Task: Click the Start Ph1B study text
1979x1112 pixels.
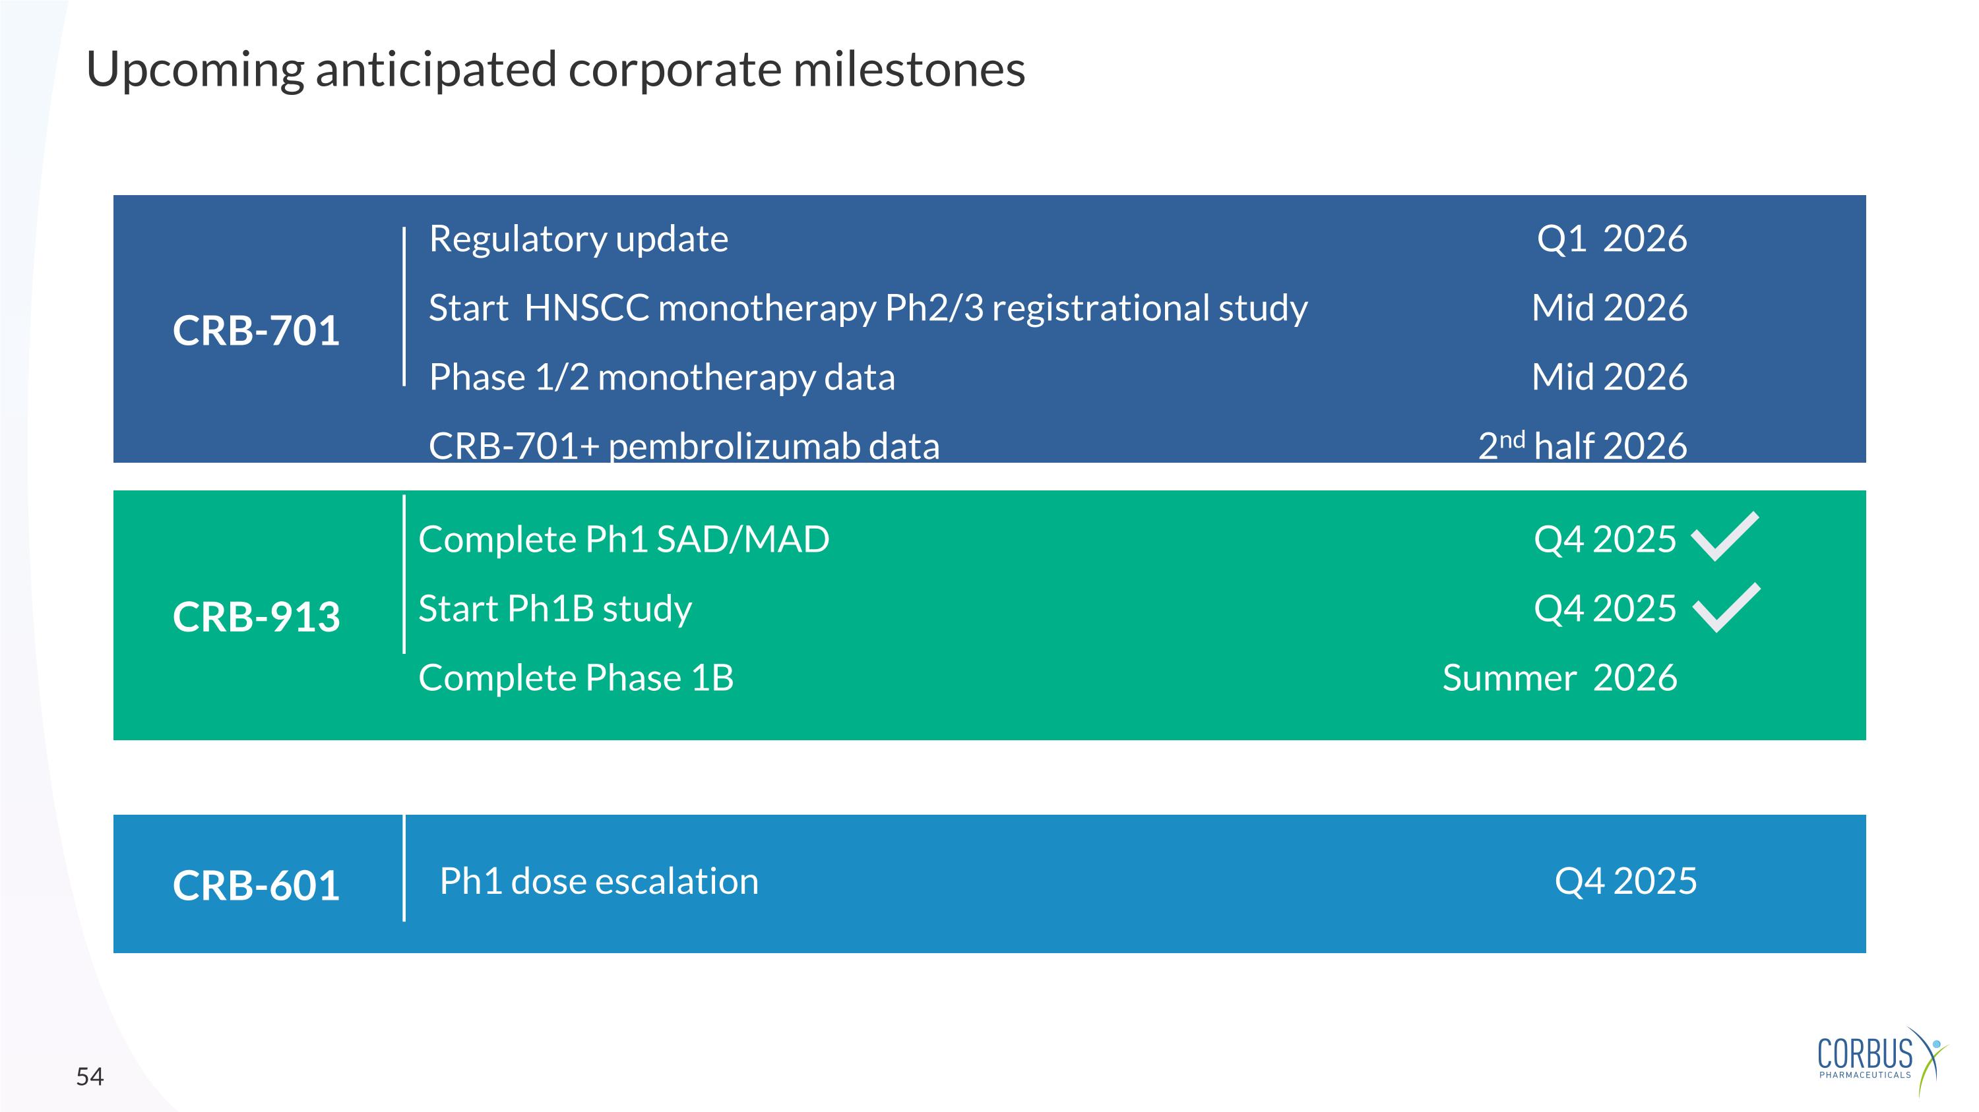Action: 555,608
